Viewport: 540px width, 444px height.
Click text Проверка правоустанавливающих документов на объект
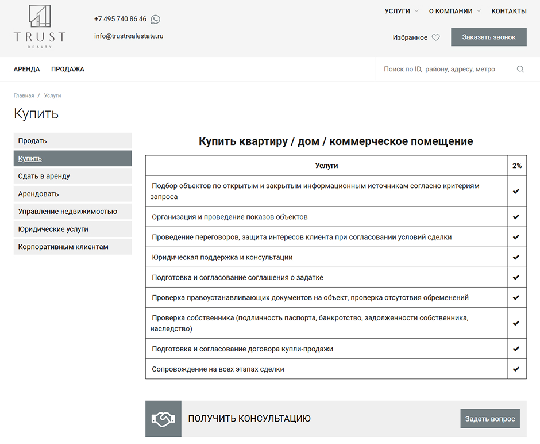click(x=310, y=297)
